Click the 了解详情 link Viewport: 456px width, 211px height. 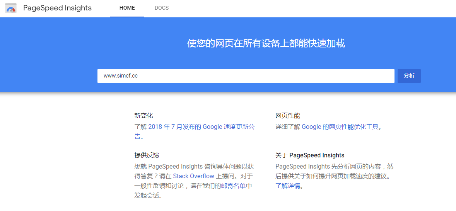click(x=288, y=186)
